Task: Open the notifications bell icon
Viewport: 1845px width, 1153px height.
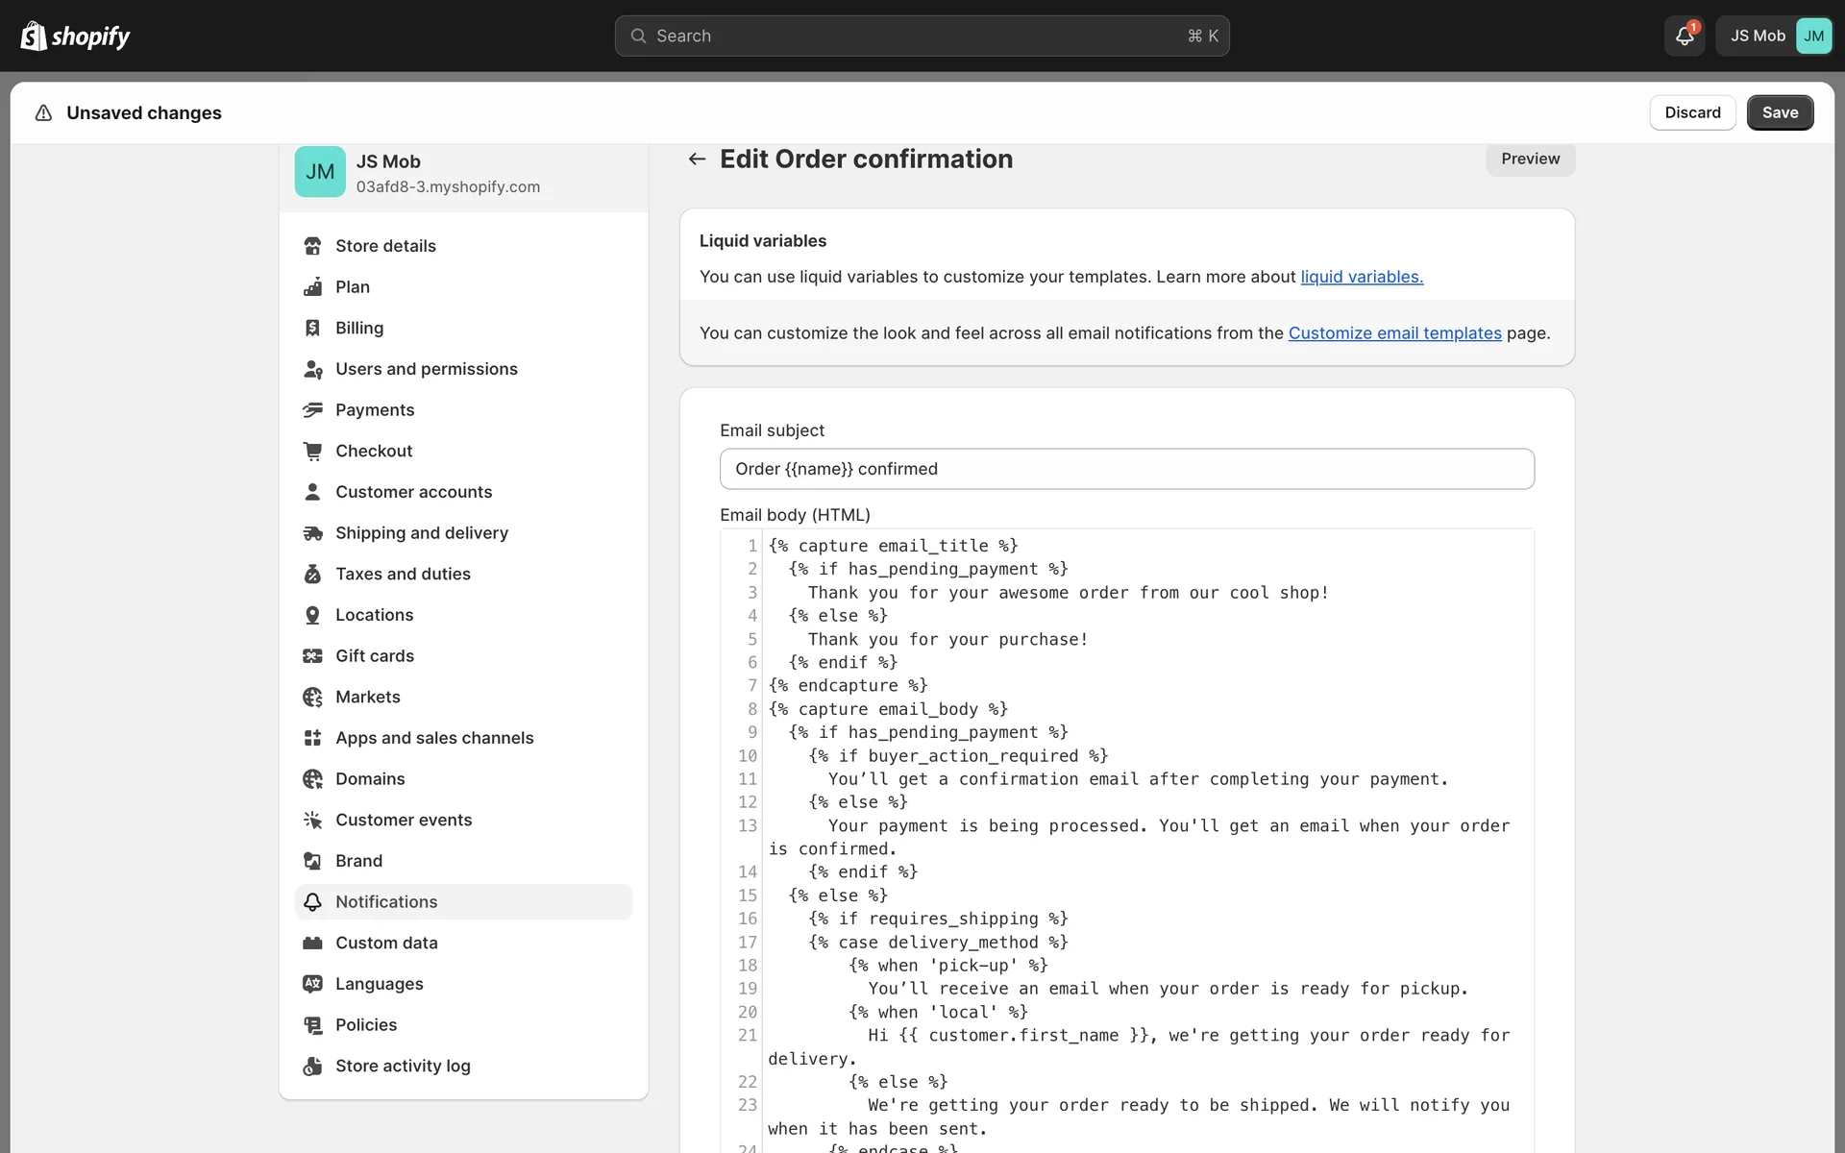Action: [x=1684, y=37]
